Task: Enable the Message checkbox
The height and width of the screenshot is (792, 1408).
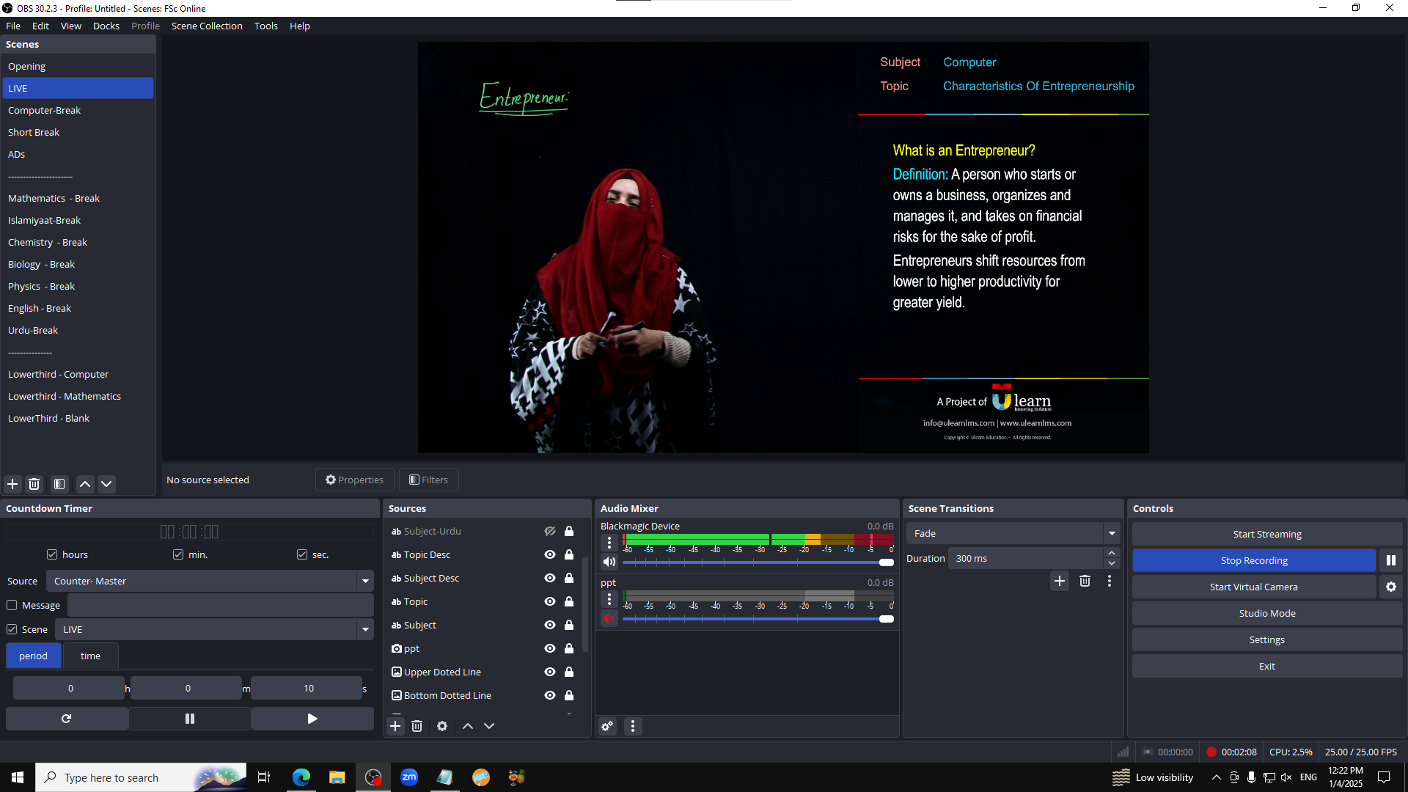Action: 12,605
